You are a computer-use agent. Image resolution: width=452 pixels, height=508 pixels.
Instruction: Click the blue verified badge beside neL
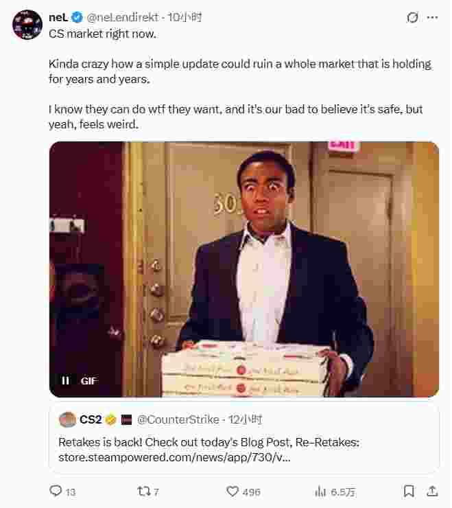point(78,17)
